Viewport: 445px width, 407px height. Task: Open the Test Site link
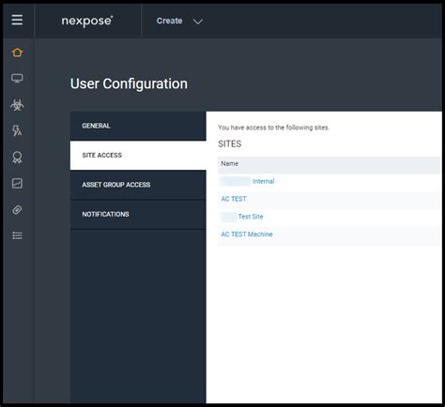tap(251, 217)
